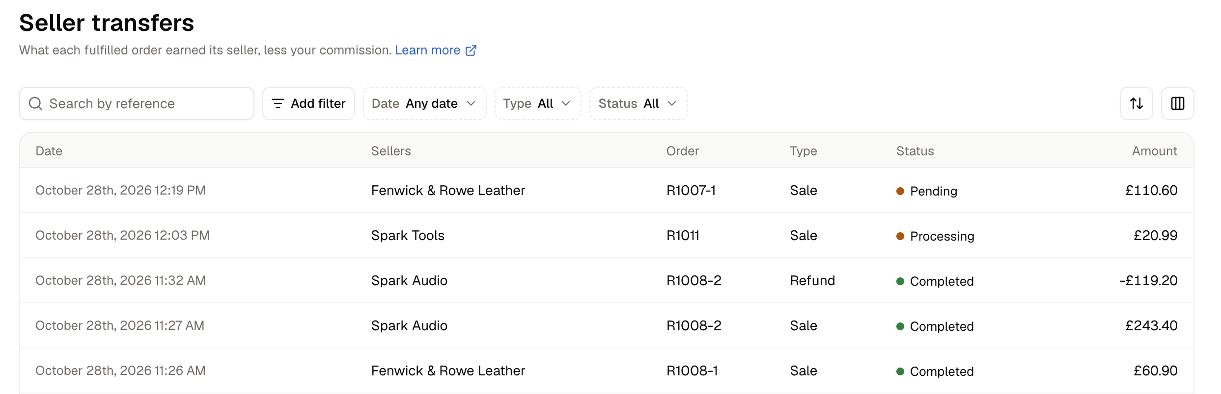This screenshot has height=394, width=1221.
Task: Focus the Search by reference field
Action: [137, 103]
